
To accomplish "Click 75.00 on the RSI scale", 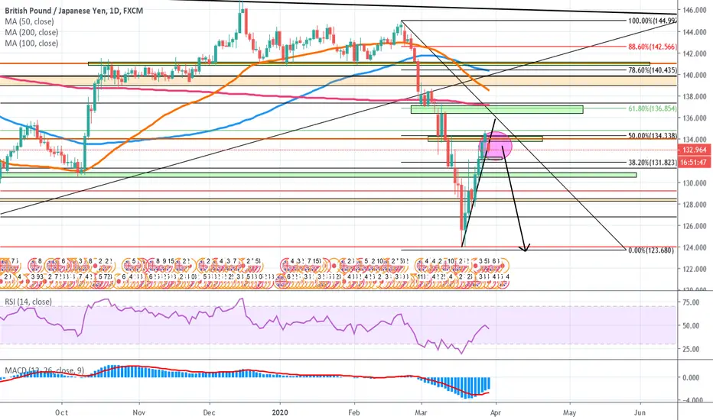I will tap(691, 302).
